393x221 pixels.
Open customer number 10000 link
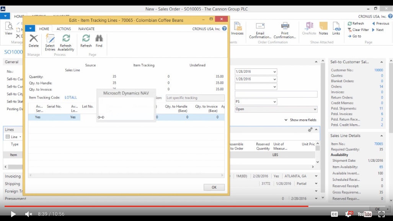point(378,70)
